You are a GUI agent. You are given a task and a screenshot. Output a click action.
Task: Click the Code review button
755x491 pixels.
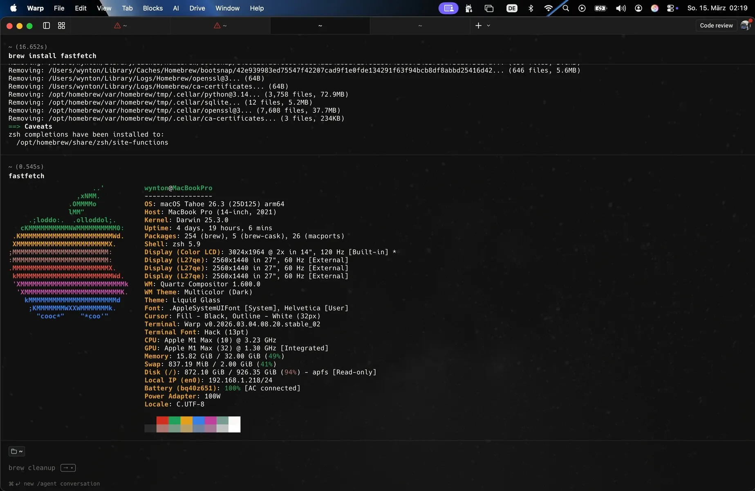(x=716, y=25)
